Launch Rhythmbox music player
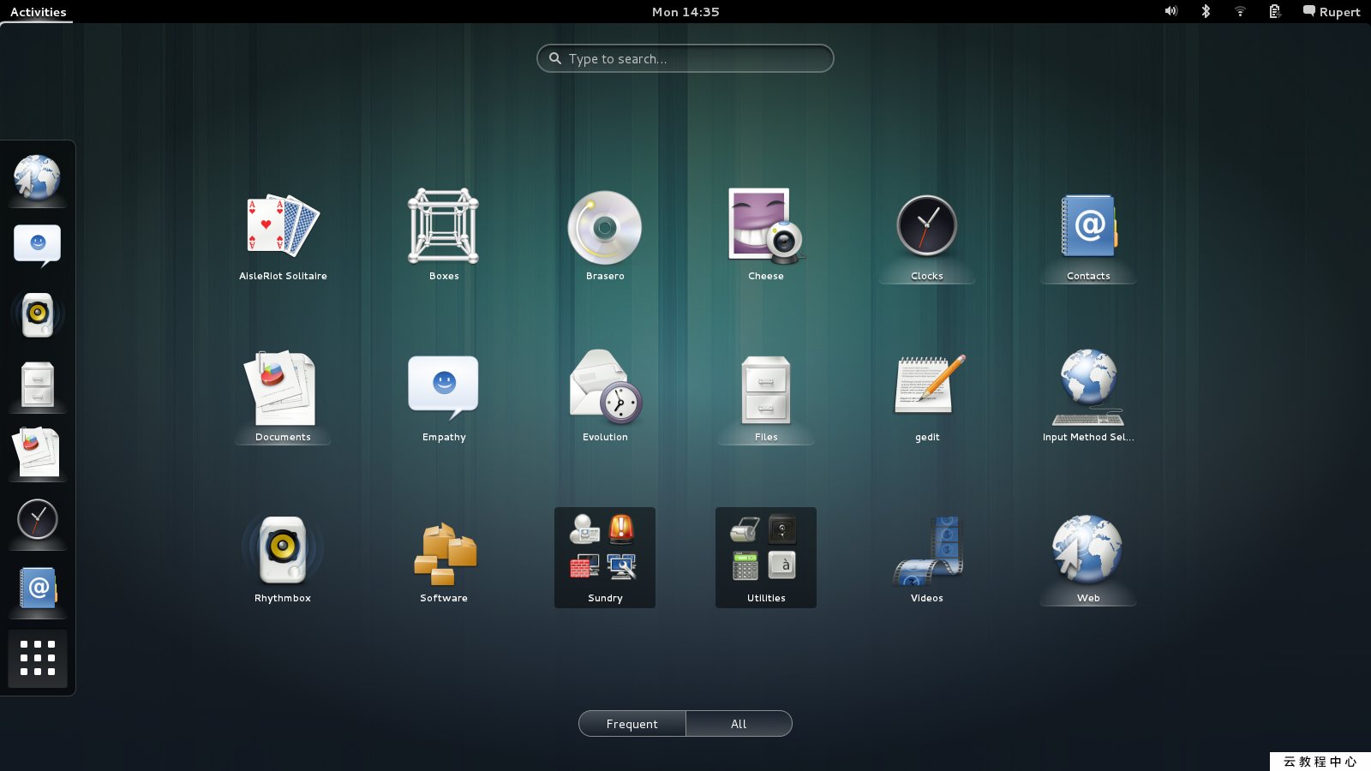Viewport: 1371px width, 771px height. 283,548
